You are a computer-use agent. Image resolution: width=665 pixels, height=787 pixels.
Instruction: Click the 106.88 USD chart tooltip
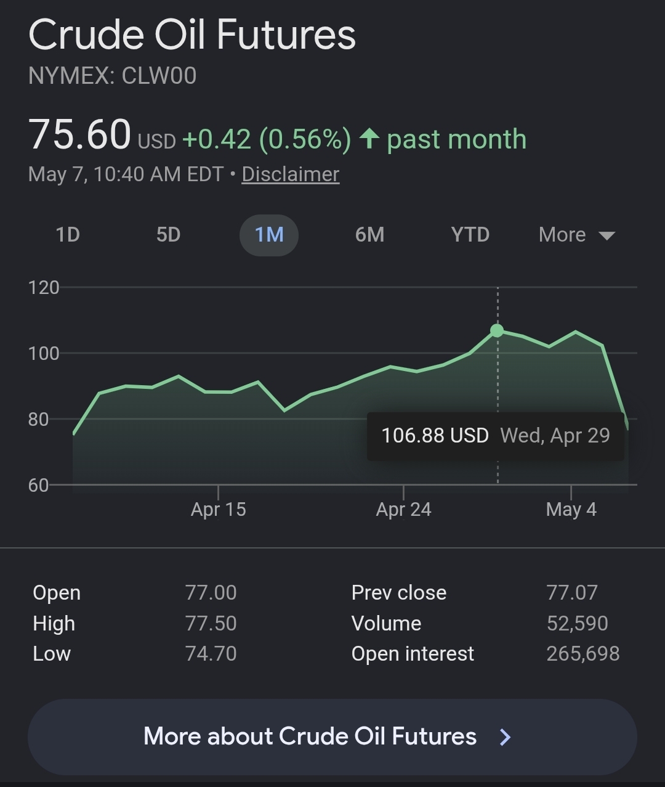[x=496, y=436]
